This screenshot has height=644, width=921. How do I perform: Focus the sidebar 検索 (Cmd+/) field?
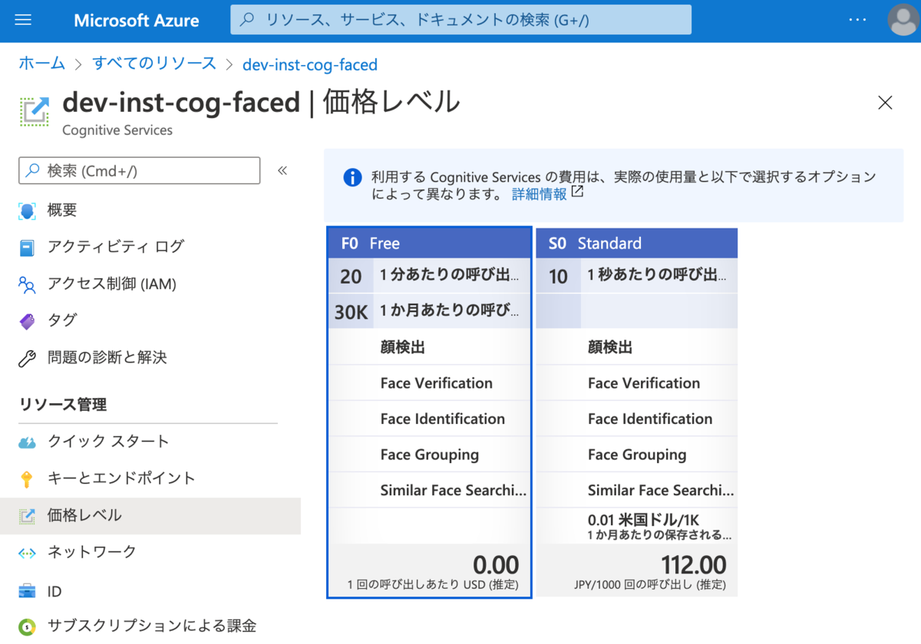click(139, 171)
